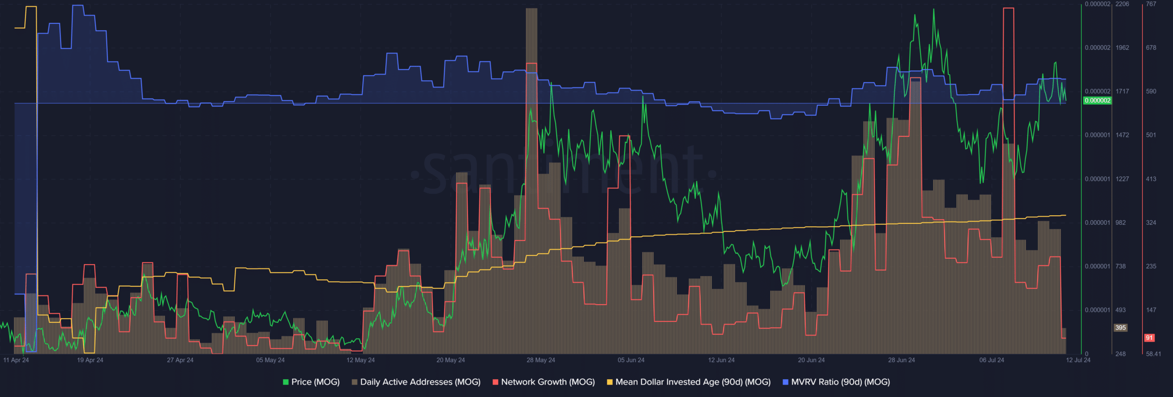Select the 12 May 24 date label
This screenshot has width=1173, height=397.
[x=361, y=360]
